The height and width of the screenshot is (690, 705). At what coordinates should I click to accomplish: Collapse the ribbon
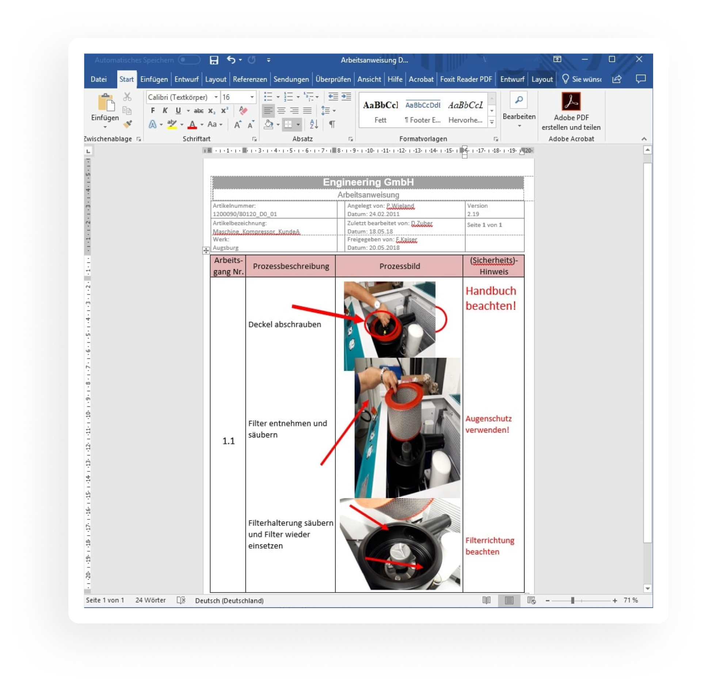tap(644, 139)
